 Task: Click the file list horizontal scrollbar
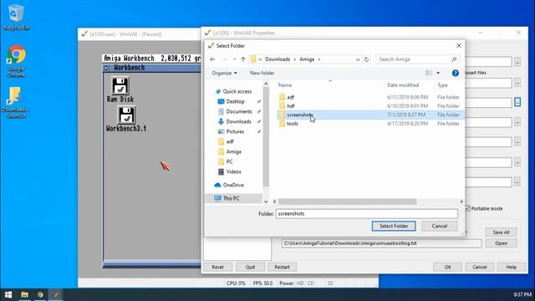click(348, 202)
